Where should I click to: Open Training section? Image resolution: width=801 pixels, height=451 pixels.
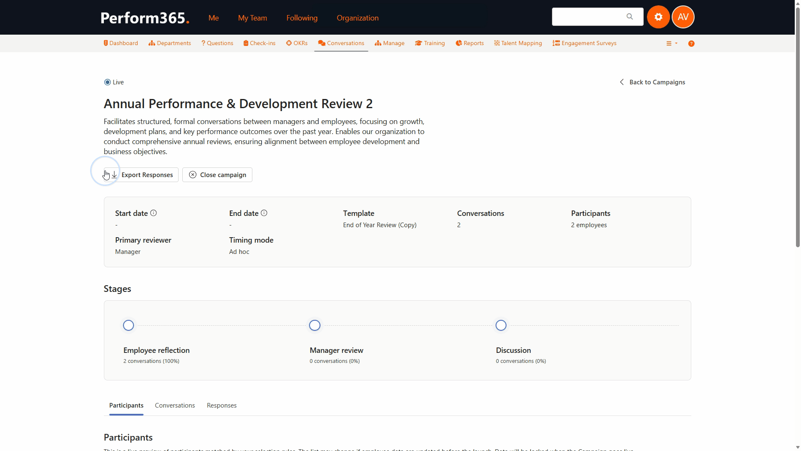[430, 43]
